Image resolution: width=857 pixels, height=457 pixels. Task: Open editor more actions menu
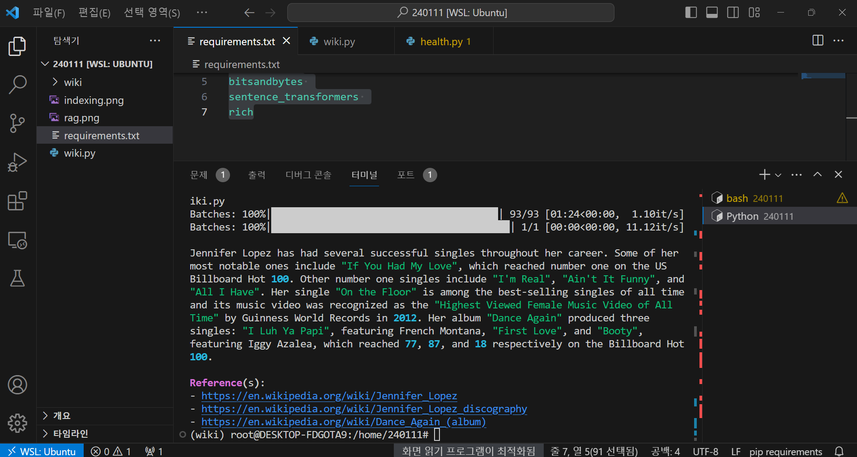pos(838,41)
